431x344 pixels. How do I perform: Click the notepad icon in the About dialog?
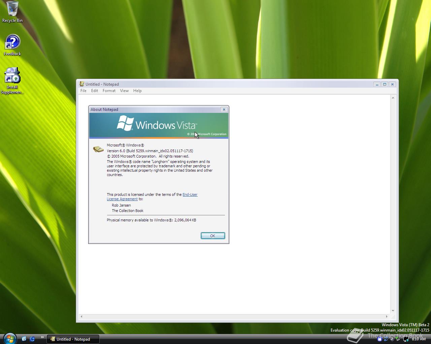coord(98,149)
